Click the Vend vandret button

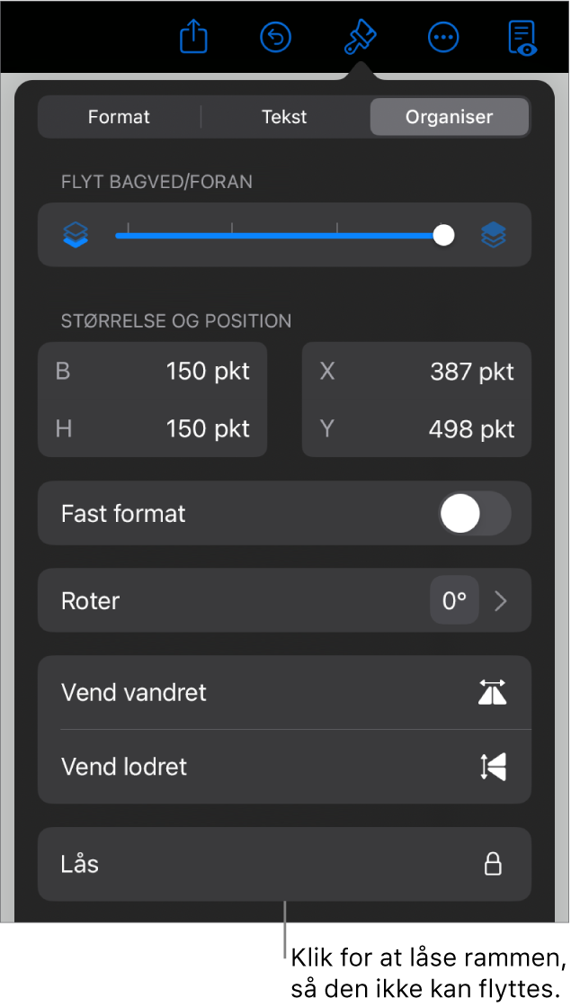tap(284, 692)
